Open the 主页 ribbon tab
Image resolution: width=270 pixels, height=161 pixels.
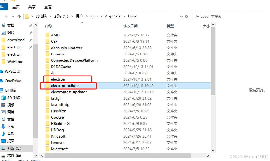tap(16, 7)
